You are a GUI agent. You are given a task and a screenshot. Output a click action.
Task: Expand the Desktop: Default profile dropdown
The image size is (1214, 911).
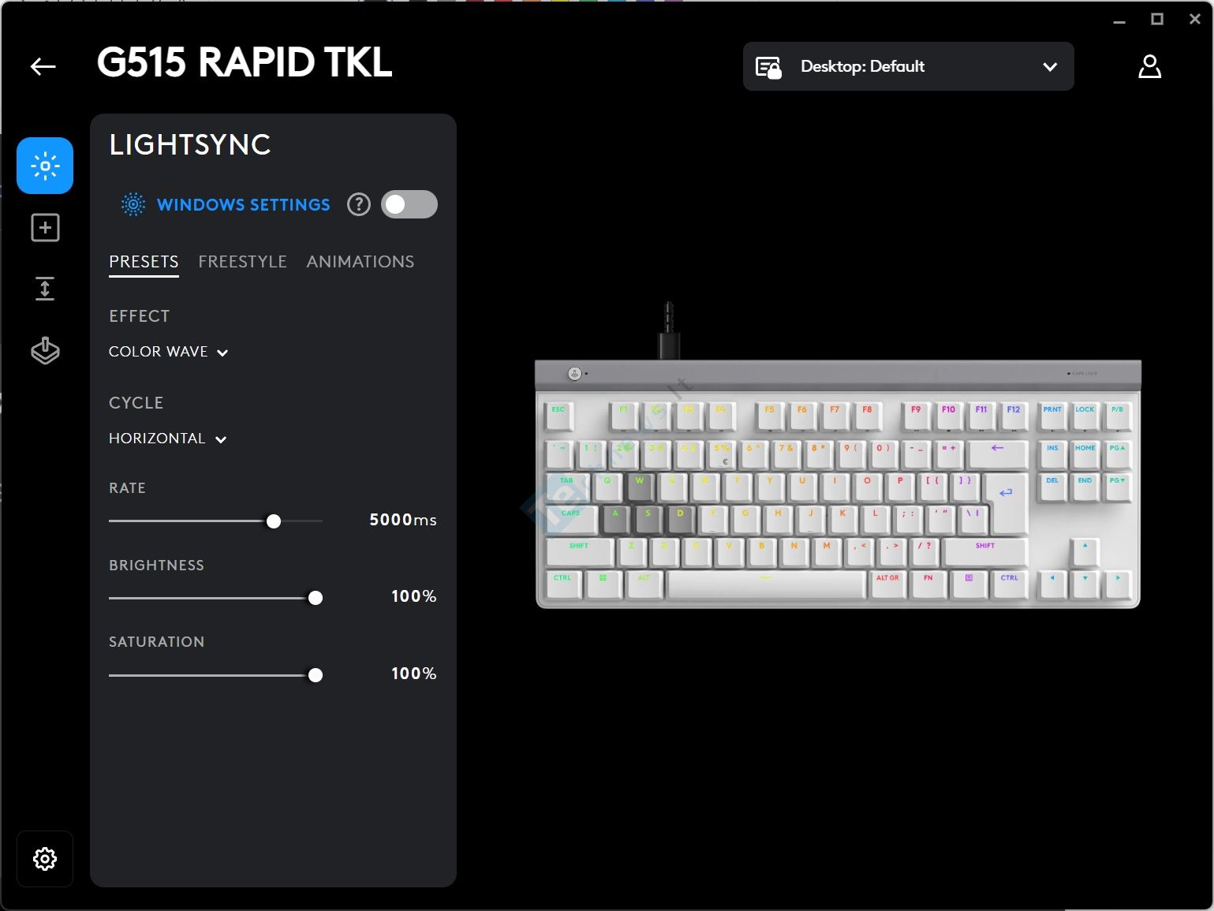1049,67
